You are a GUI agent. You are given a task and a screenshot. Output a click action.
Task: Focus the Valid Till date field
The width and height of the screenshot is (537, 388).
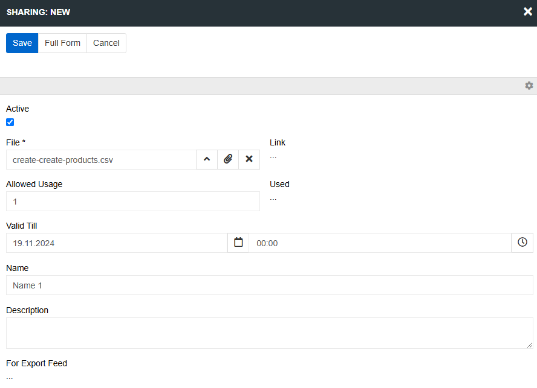coord(116,243)
